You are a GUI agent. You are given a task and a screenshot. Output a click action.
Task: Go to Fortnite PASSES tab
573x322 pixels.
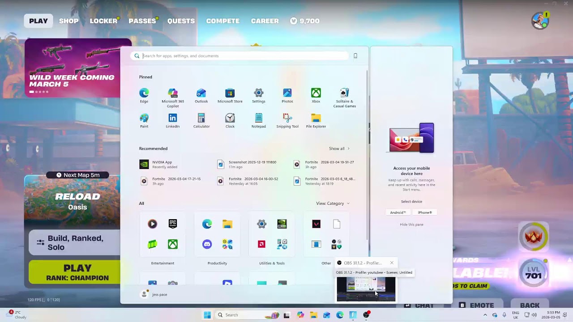point(142,21)
